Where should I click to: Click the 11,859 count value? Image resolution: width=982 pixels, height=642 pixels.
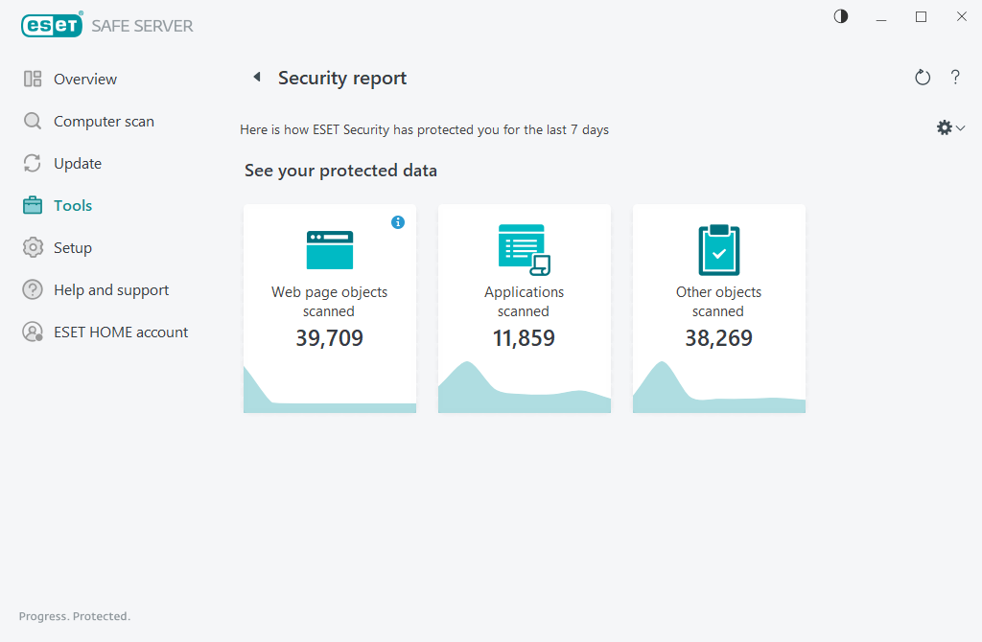(x=525, y=338)
